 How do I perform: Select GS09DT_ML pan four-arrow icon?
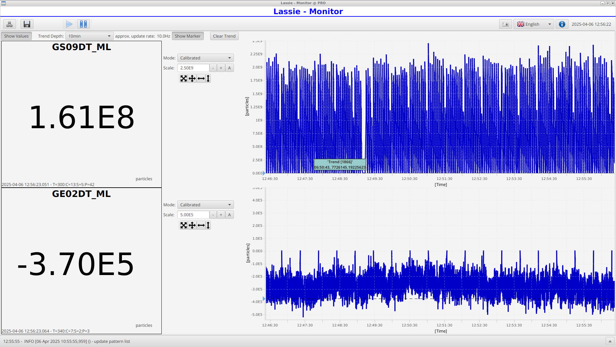[x=192, y=78]
